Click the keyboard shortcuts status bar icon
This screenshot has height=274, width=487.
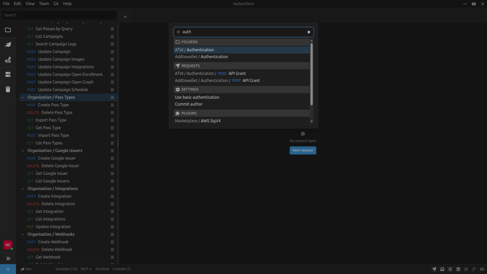(x=482, y=269)
